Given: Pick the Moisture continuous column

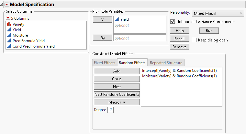Looking at the screenshot, I should tap(20, 35).
